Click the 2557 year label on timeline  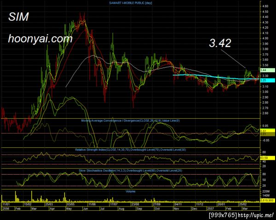coord(210,208)
